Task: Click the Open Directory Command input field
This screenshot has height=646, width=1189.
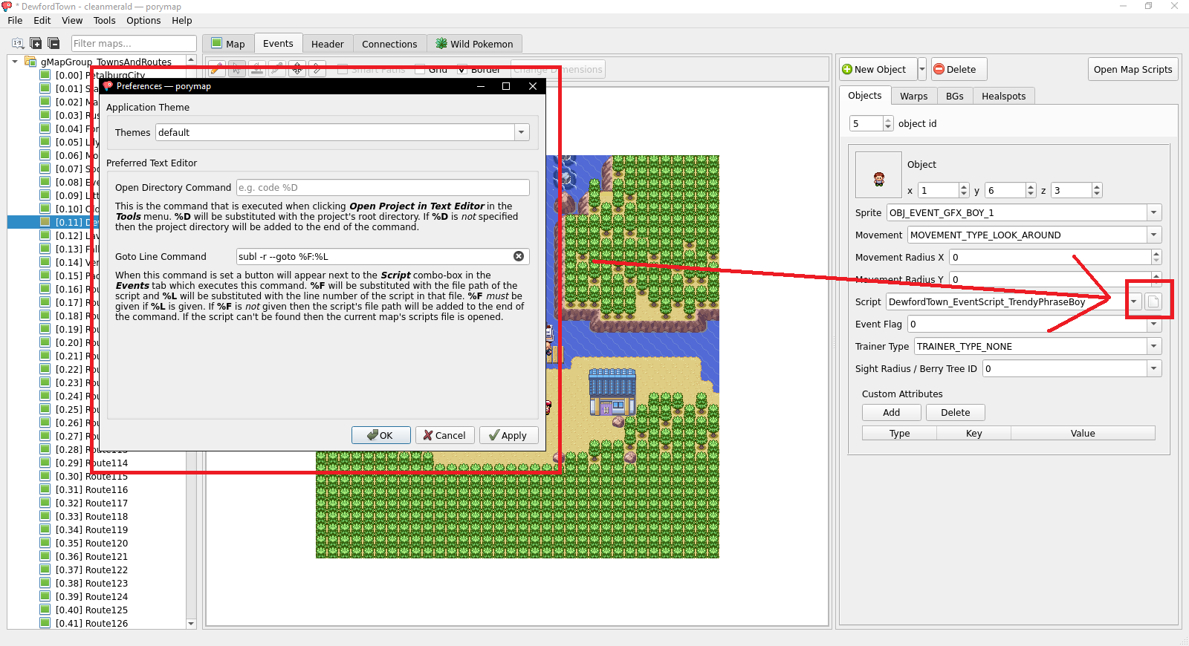Action: click(x=382, y=188)
